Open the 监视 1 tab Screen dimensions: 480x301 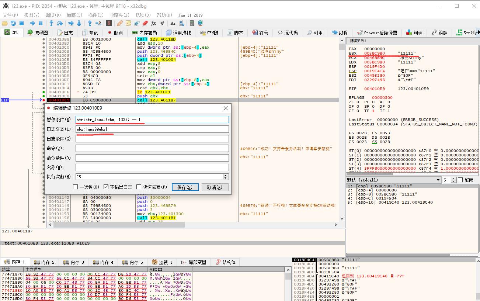[162, 262]
